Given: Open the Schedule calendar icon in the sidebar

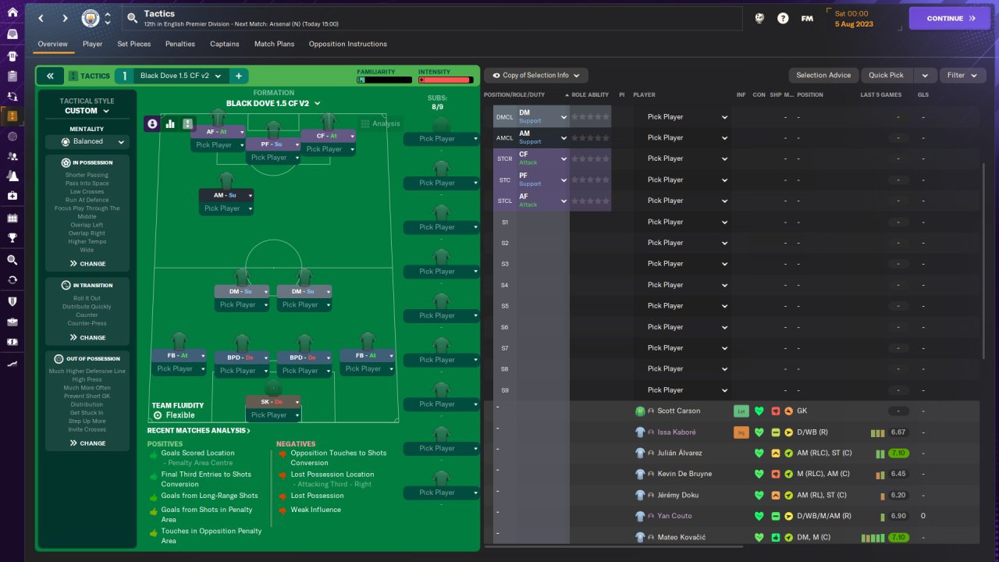Looking at the screenshot, I should 12,219.
